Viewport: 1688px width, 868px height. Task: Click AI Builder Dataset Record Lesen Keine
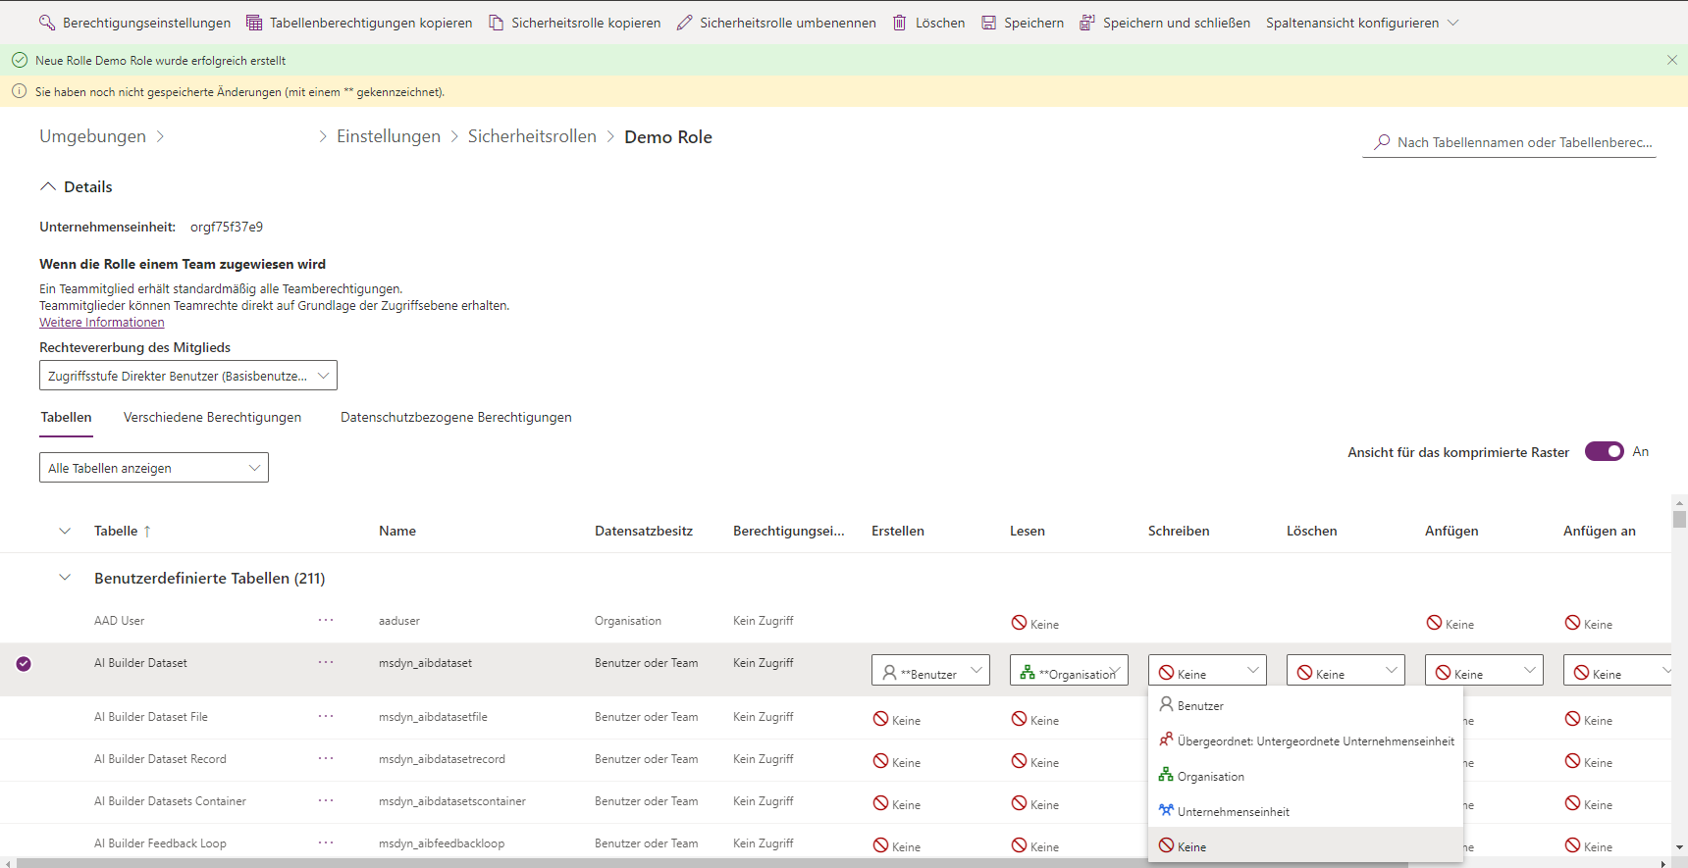[x=1035, y=762]
